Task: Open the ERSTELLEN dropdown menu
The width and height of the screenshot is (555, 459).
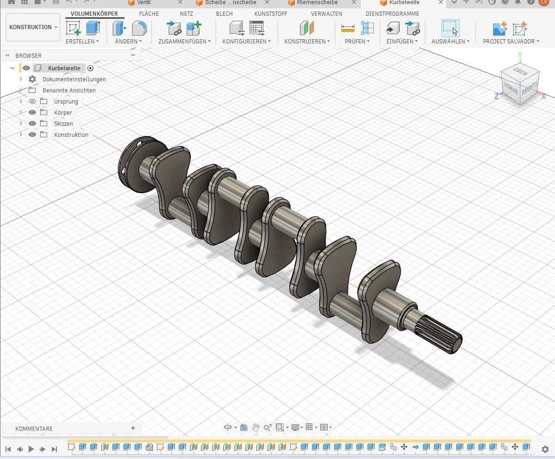Action: click(x=82, y=41)
